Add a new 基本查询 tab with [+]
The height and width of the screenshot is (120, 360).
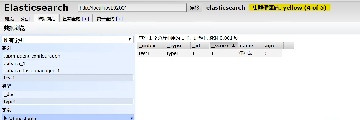85,19
